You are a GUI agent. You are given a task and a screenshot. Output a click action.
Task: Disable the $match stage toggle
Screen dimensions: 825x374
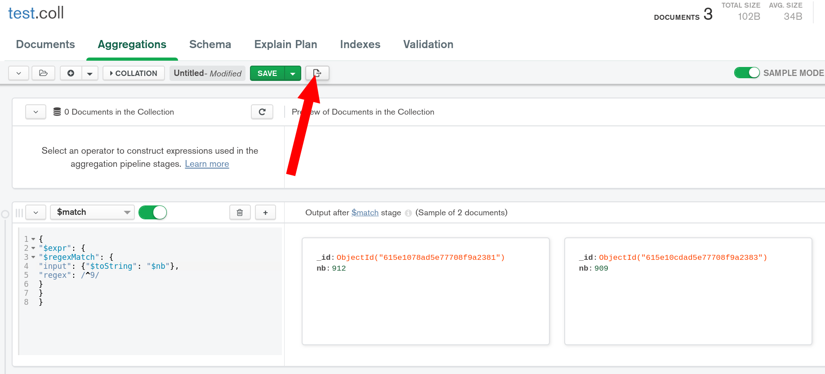pyautogui.click(x=153, y=212)
